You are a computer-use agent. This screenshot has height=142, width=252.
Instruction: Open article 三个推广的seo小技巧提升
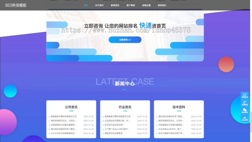click(x=117, y=129)
